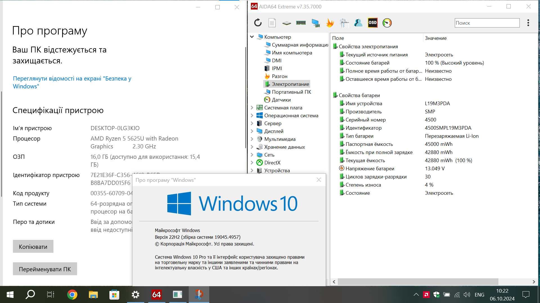Switch to AIDA64 taskbar icon
Viewport: 540px width, 303px height.
(156, 295)
